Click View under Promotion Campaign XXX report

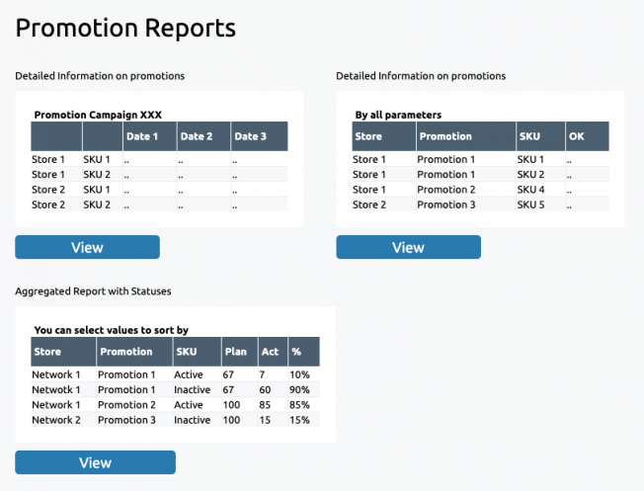[87, 247]
